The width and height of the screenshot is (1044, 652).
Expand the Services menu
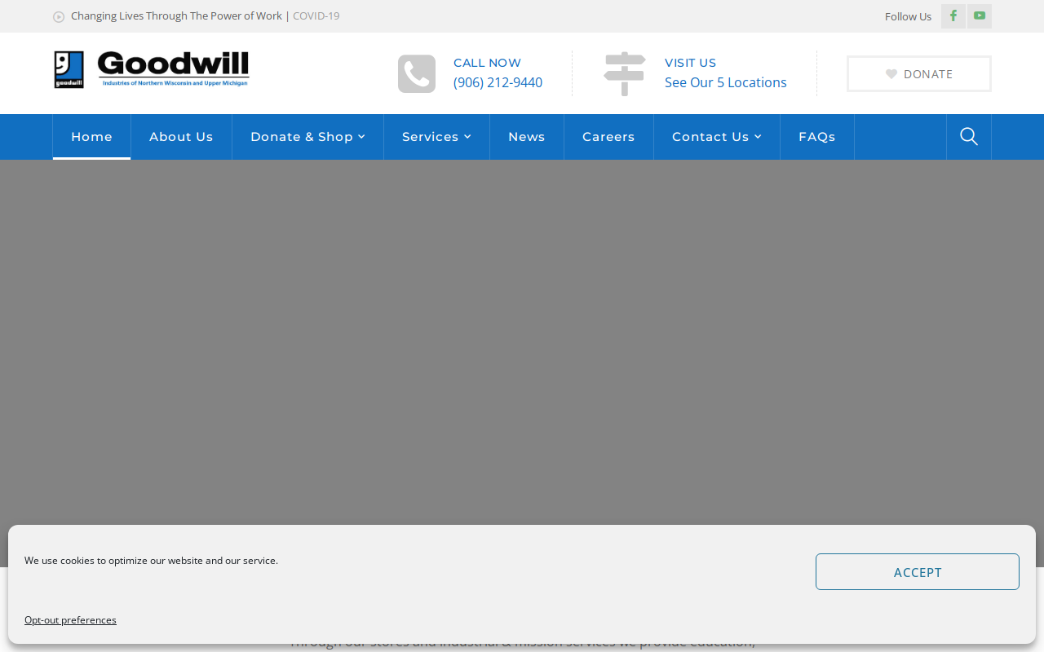(436, 137)
